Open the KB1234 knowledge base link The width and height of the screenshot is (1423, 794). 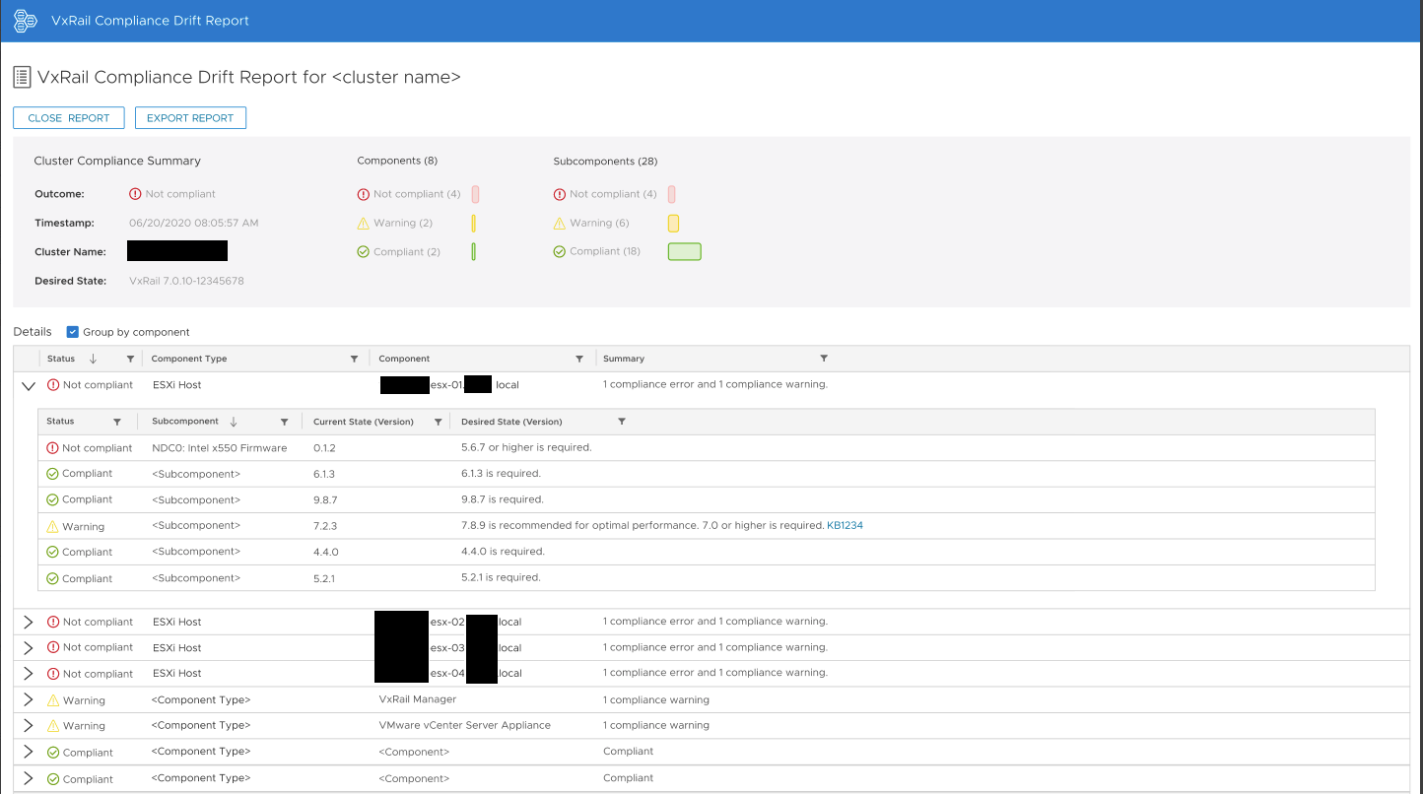pos(846,525)
